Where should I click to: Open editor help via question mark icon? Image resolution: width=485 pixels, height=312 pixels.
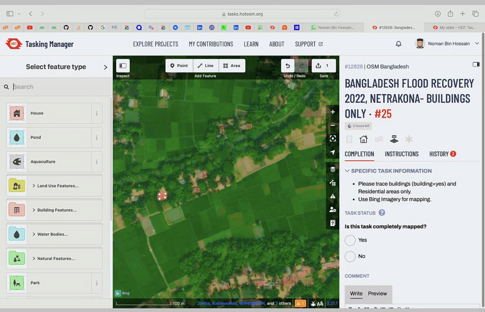(333, 223)
